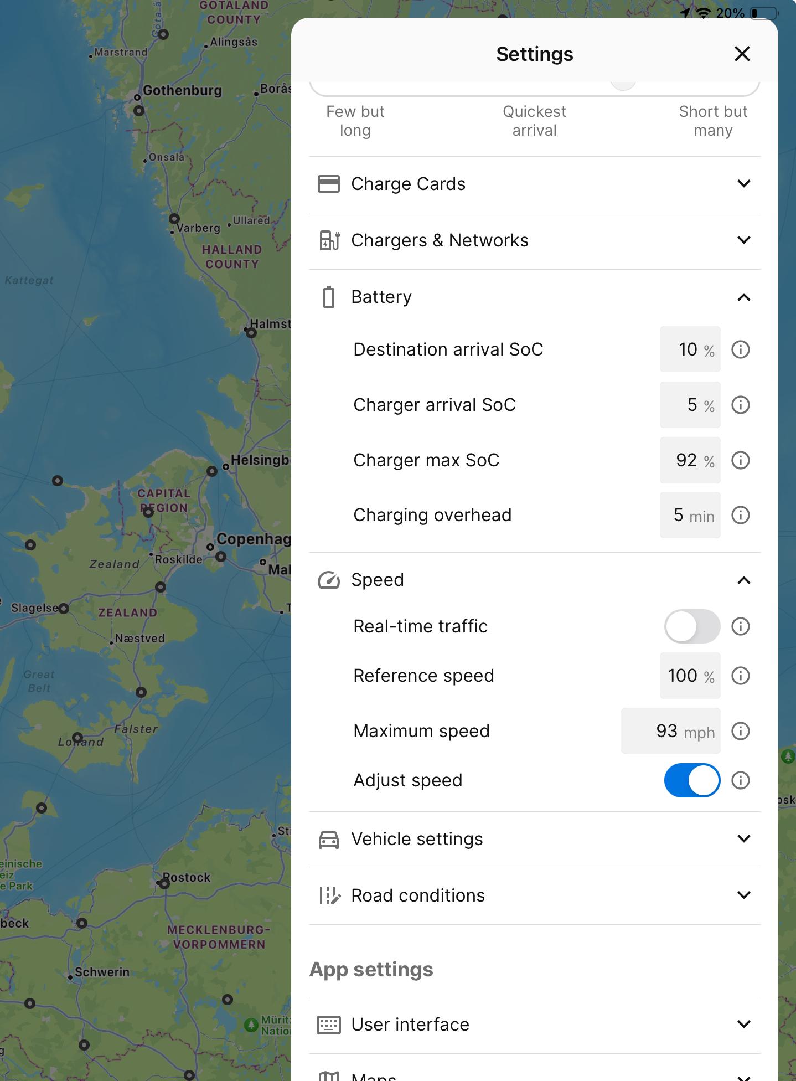
Task: Collapse the Speed section chevron
Action: (744, 580)
